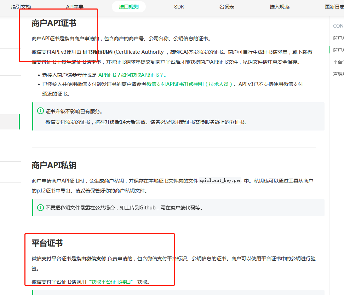Click info icon beside 不要把私钥文件暴露在公共场合
This screenshot has width=344, height=295.
[x=40, y=208]
